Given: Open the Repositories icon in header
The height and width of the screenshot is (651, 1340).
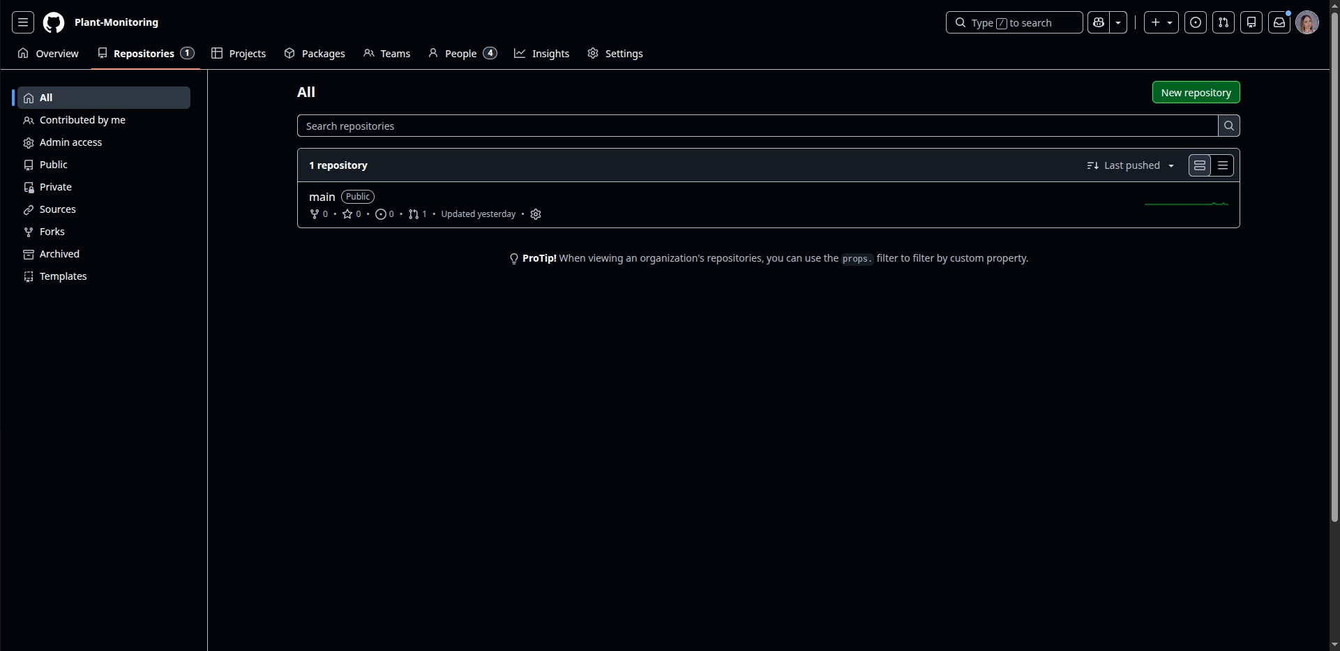Looking at the screenshot, I should click(1251, 22).
